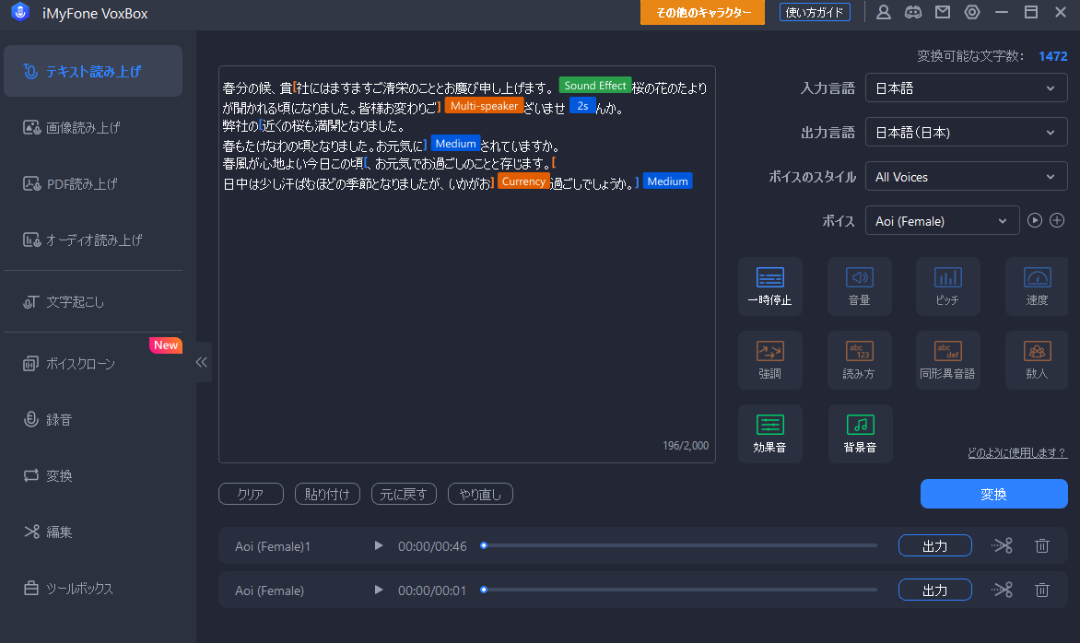Cut the Aoi (Female) 00:01 clip
This screenshot has width=1080, height=643.
point(1003,590)
